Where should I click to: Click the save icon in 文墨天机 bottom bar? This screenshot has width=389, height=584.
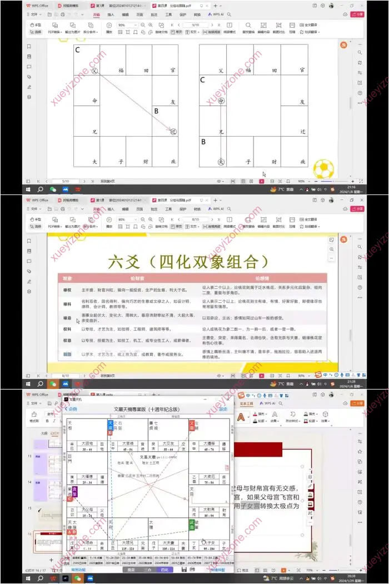[x=183, y=570]
